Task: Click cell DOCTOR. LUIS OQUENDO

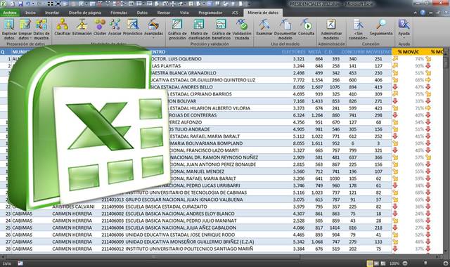Action: (x=176, y=59)
